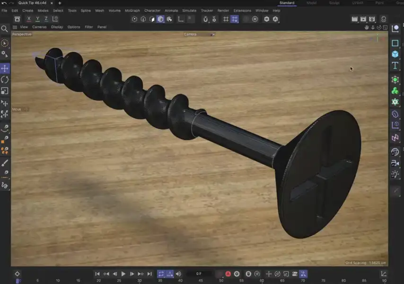Open the Render Settings

[372, 19]
